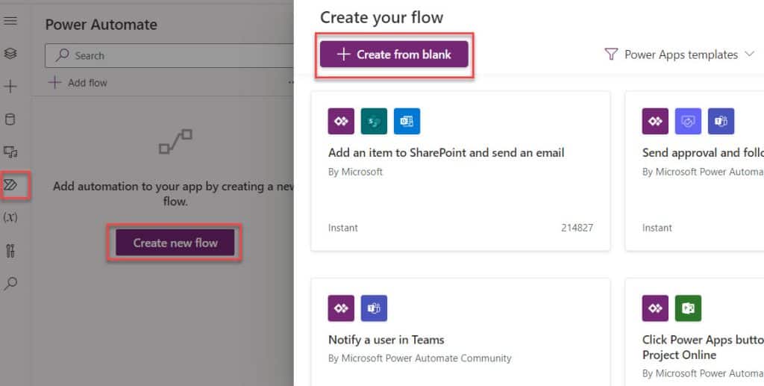The width and height of the screenshot is (764, 386).
Task: Click Power Apps icon on Send approval card
Action: (x=655, y=122)
